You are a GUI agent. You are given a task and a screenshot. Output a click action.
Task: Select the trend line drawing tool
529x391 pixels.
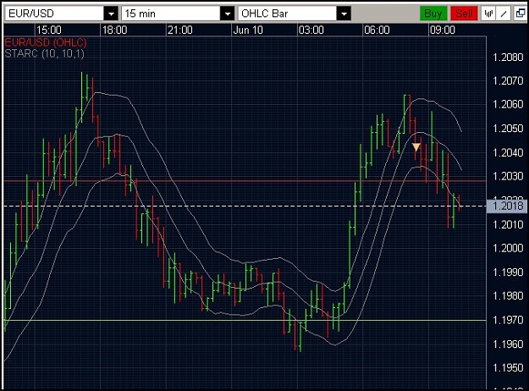point(503,14)
